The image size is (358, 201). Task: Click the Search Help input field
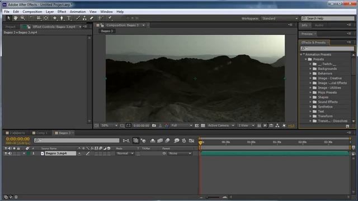328,18
